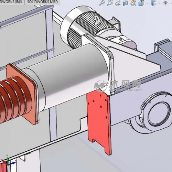The height and width of the screenshot is (172, 172).
Task: Click the Previous View icon
Action: click(x=118, y=3)
